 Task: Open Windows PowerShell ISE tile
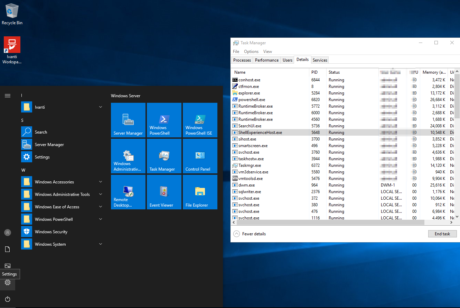(200, 120)
